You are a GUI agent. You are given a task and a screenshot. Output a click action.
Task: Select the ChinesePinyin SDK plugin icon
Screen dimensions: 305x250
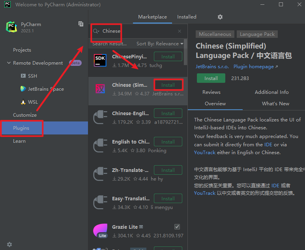coord(100,60)
